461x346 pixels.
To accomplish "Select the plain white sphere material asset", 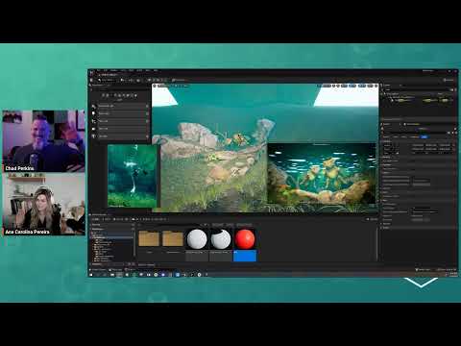I will pyautogui.click(x=197, y=245).
